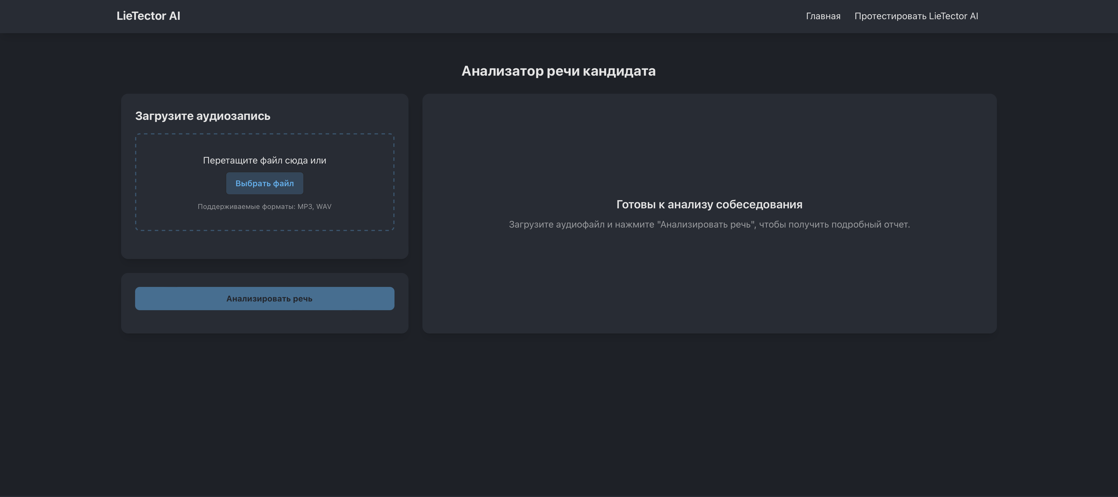This screenshot has width=1118, height=497.
Task: Click inside the dashed file drop zone
Action: pyautogui.click(x=174, y=182)
